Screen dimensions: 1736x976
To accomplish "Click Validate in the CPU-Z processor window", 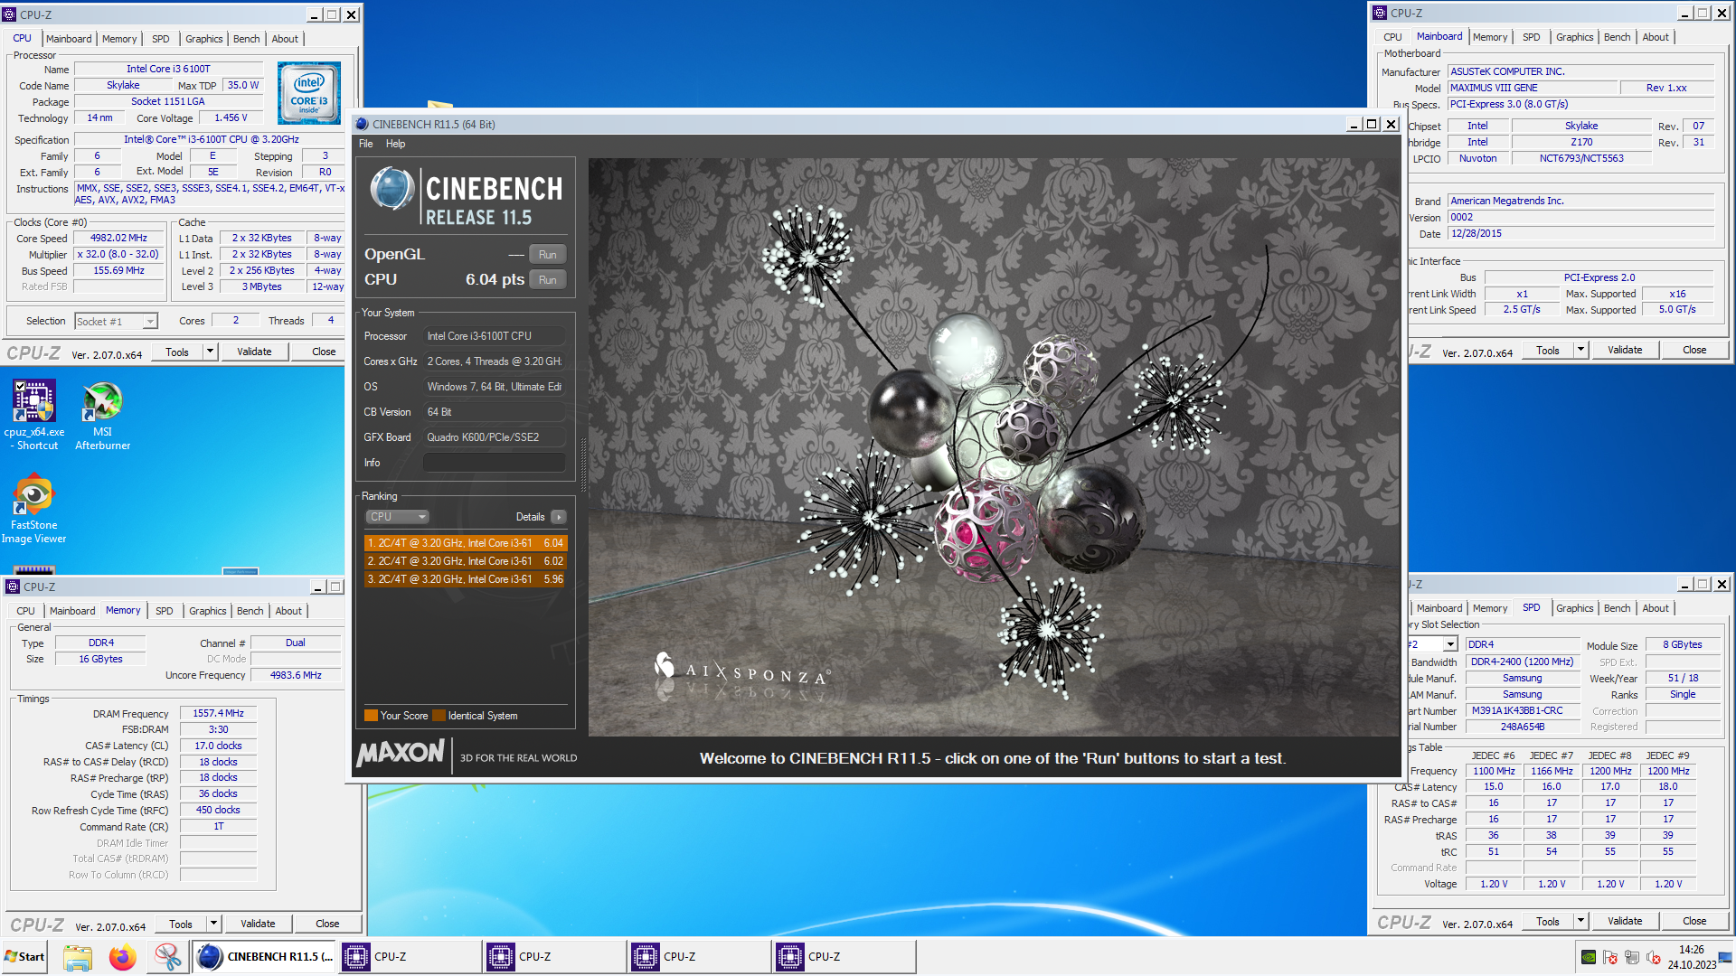I will pyautogui.click(x=254, y=352).
